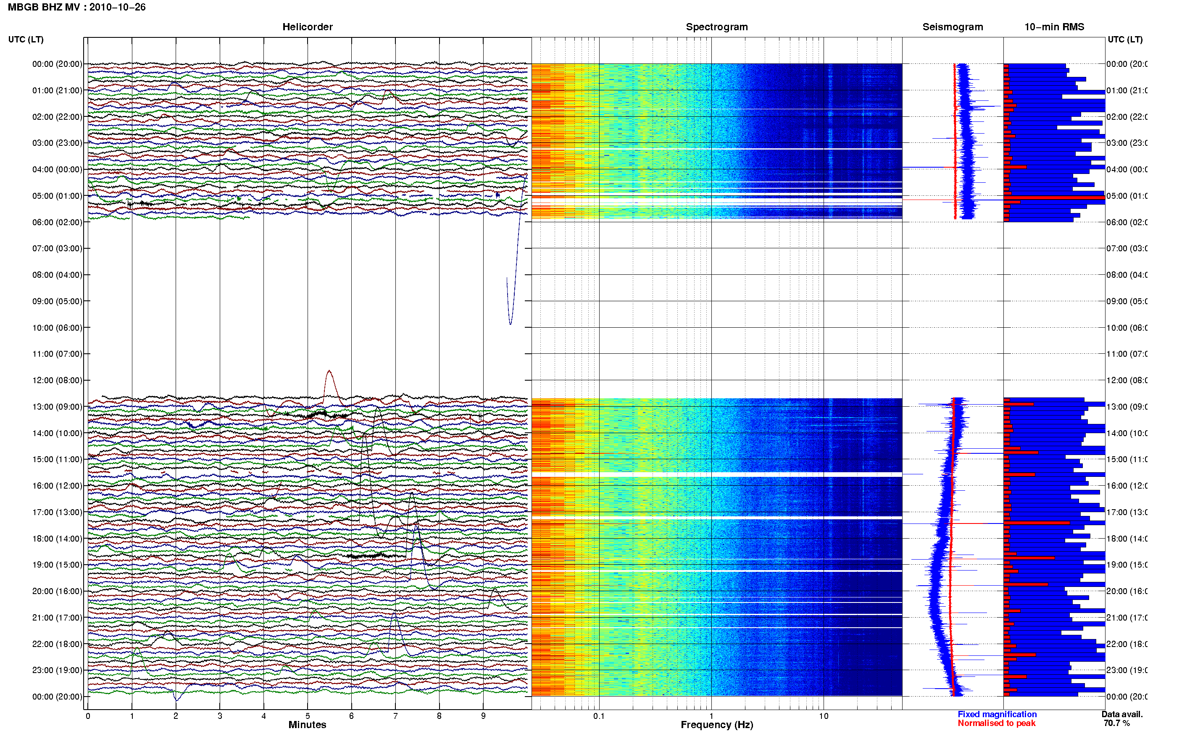Click the "19:00 (15:00)" label on the Helicorder time axis
The width and height of the screenshot is (1195, 747).
(x=57, y=565)
